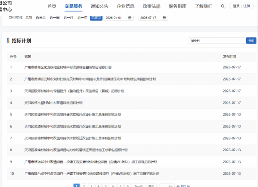Screen dimensions: 258x187
Task: Open the 通知公告 navigation item
Action: coord(99,6)
